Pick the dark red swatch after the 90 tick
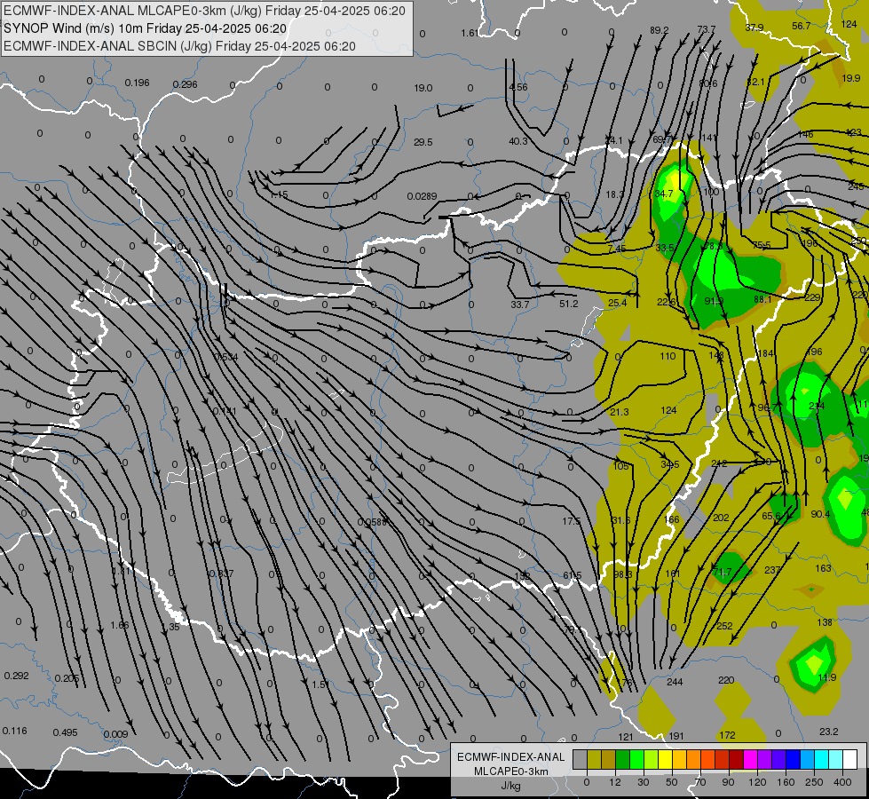Viewport: 869px width, 799px height. click(737, 759)
